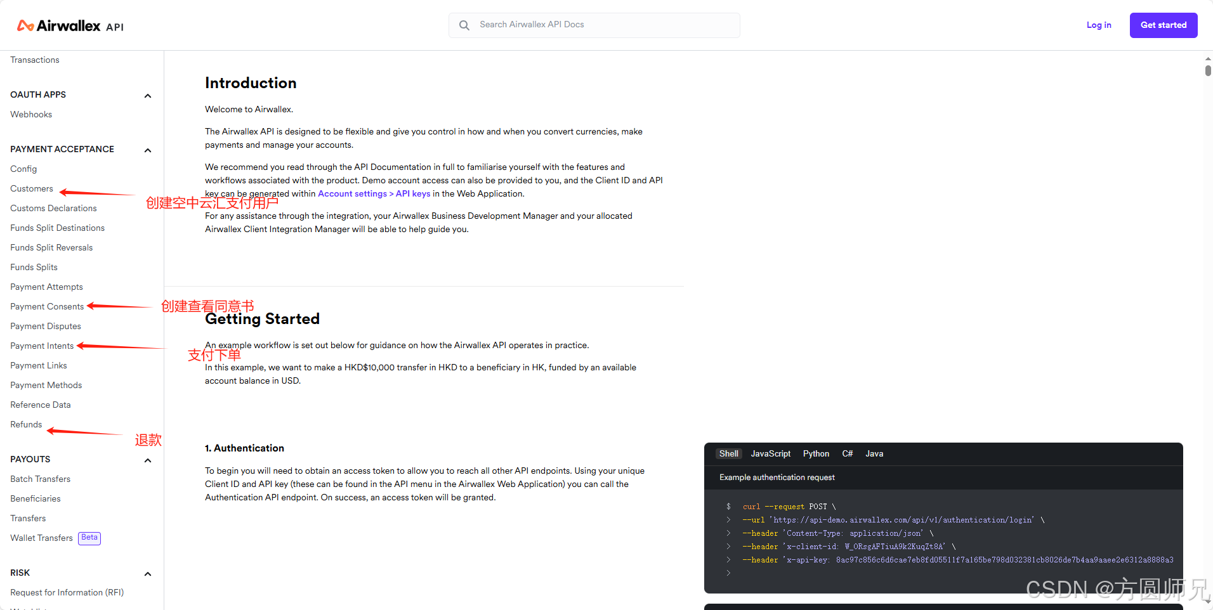Switch to the JavaScript code tab
Screen dimensions: 1213x610
tap(771, 453)
